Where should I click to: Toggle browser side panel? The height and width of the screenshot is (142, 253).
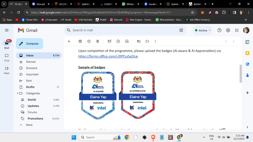click(x=235, y=12)
